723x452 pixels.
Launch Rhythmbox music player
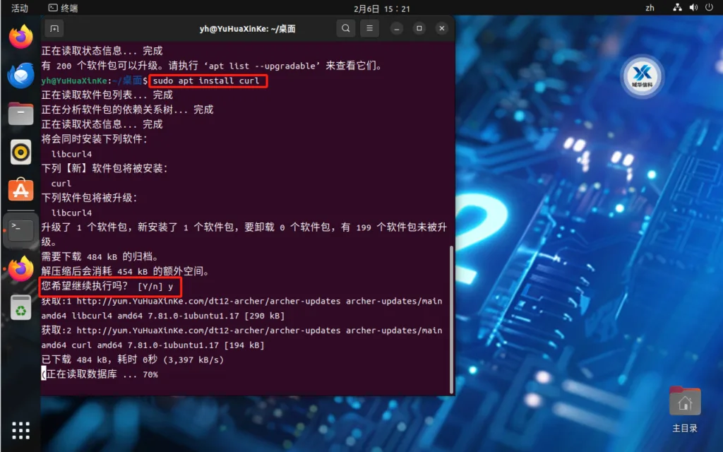(x=20, y=153)
